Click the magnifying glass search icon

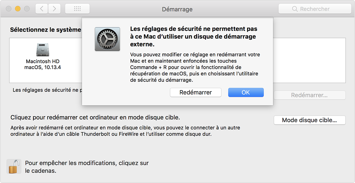pos(295,9)
